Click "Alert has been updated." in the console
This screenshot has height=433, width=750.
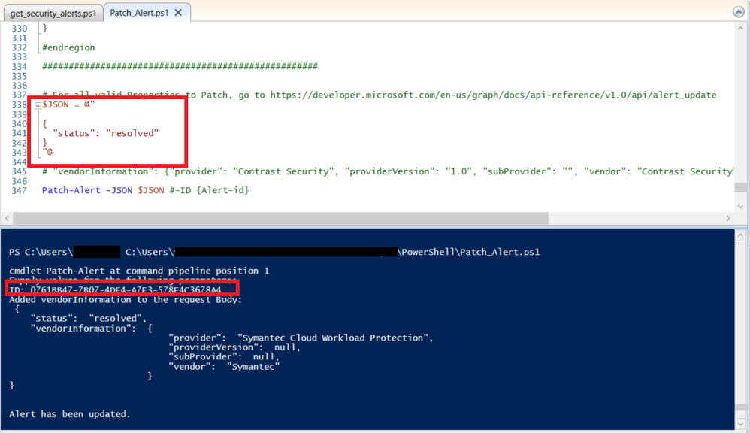pyautogui.click(x=70, y=414)
